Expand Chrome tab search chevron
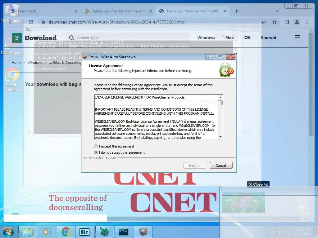Image resolution: width=318 pixels, height=238 pixels. (x=277, y=11)
